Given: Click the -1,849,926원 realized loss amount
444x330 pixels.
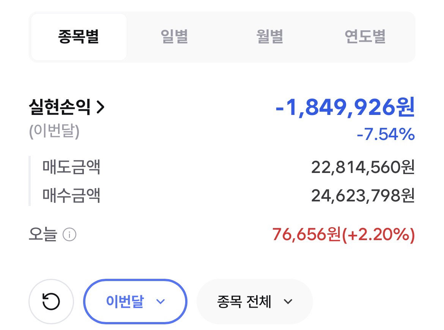Looking at the screenshot, I should [345, 107].
